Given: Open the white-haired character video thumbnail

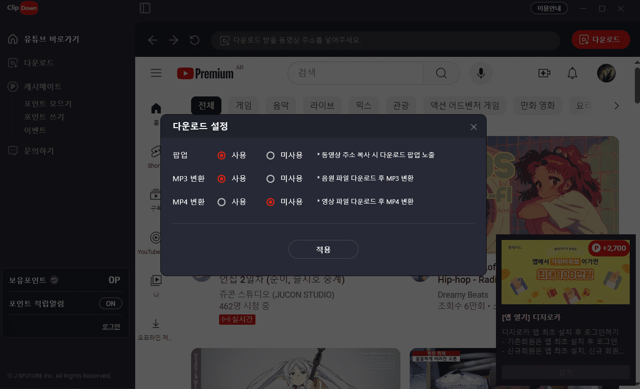Looking at the screenshot, I should pos(296,369).
